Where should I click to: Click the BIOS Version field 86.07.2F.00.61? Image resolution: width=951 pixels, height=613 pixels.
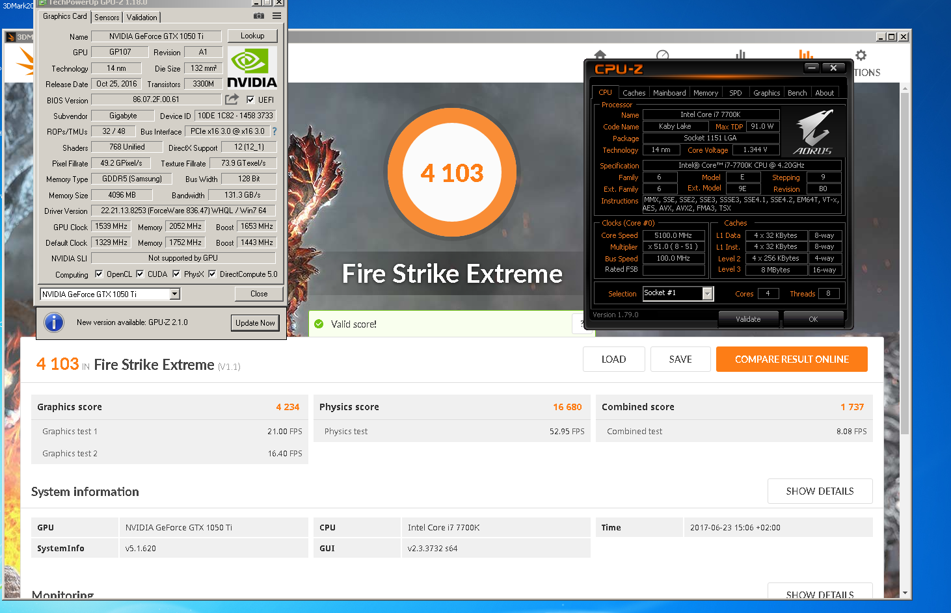(156, 99)
